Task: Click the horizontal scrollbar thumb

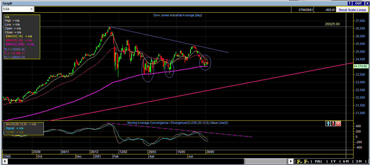Action: [266, 161]
